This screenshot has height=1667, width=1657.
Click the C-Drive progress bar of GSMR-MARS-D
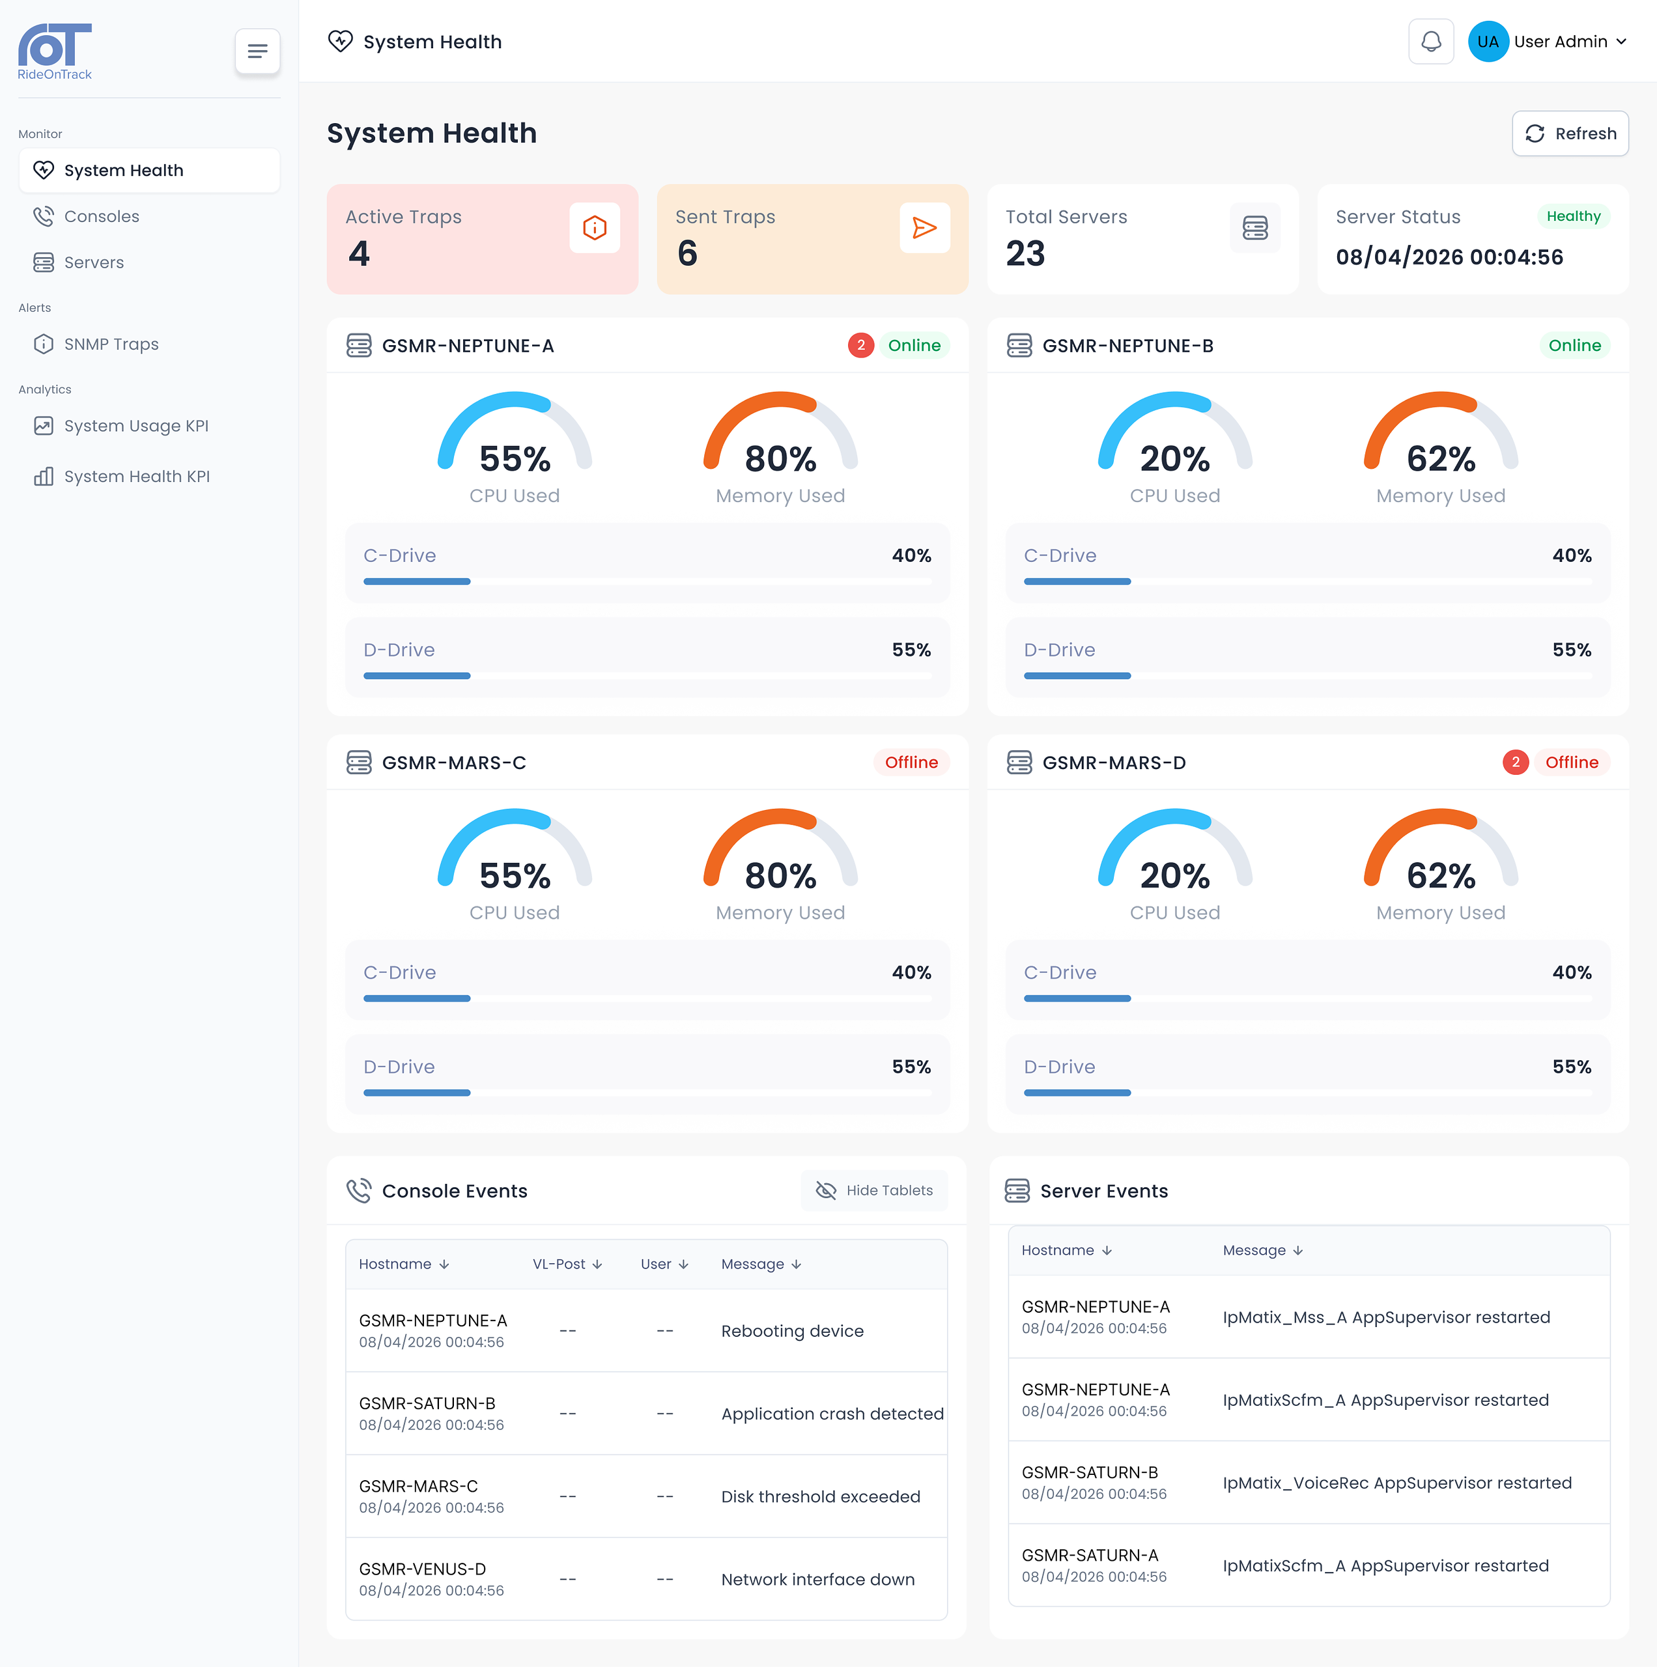pyautogui.click(x=1309, y=998)
